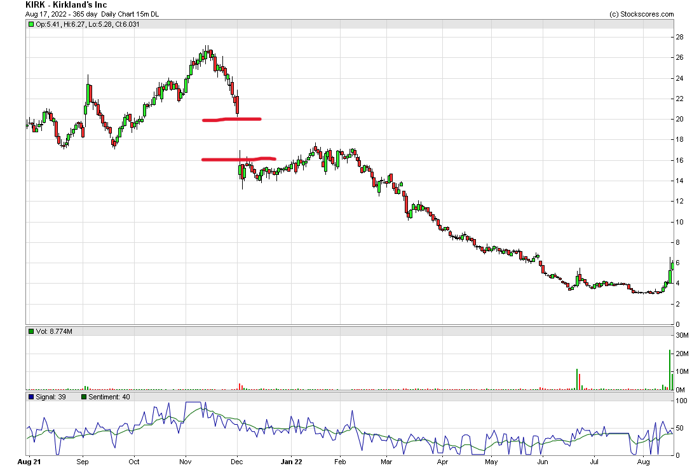This screenshot has width=699, height=475.
Task: Click the green square next to Vol: 8.774M
Action: pos(31,331)
